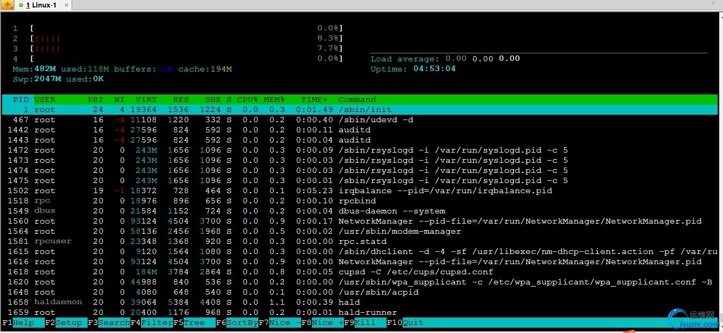The image size is (723, 333).
Task: Select the /sbin/init process row
Action: (360, 109)
